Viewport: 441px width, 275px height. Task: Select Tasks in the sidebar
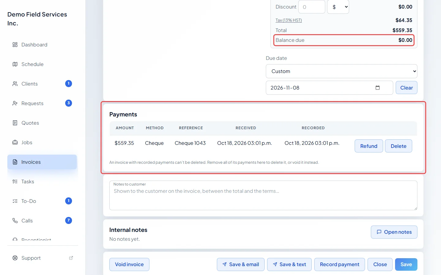pos(42,182)
